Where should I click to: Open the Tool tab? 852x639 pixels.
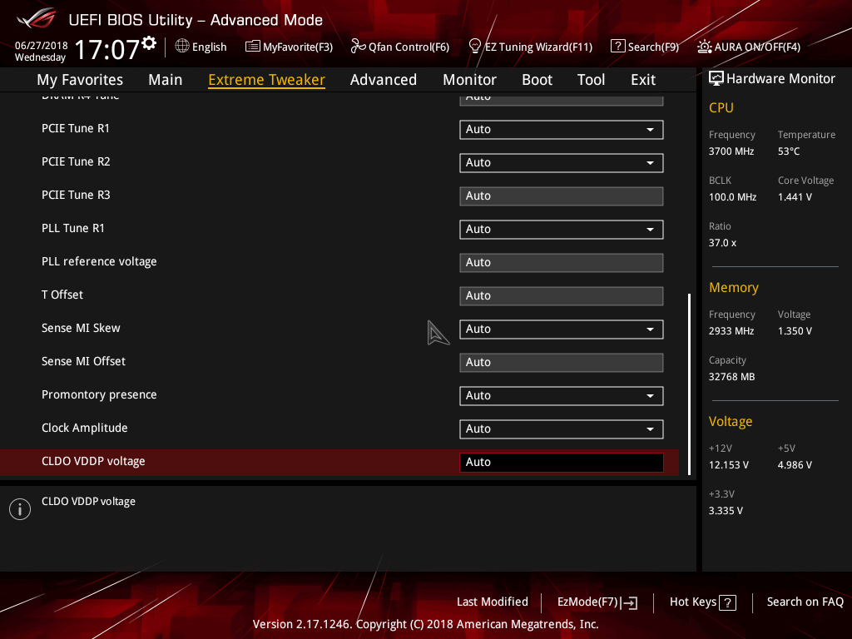point(592,80)
